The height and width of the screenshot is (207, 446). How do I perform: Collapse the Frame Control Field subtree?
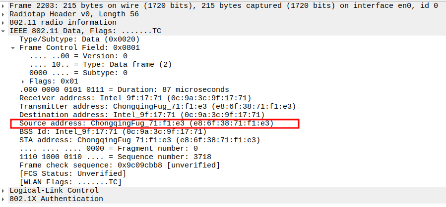pyautogui.click(x=13, y=48)
